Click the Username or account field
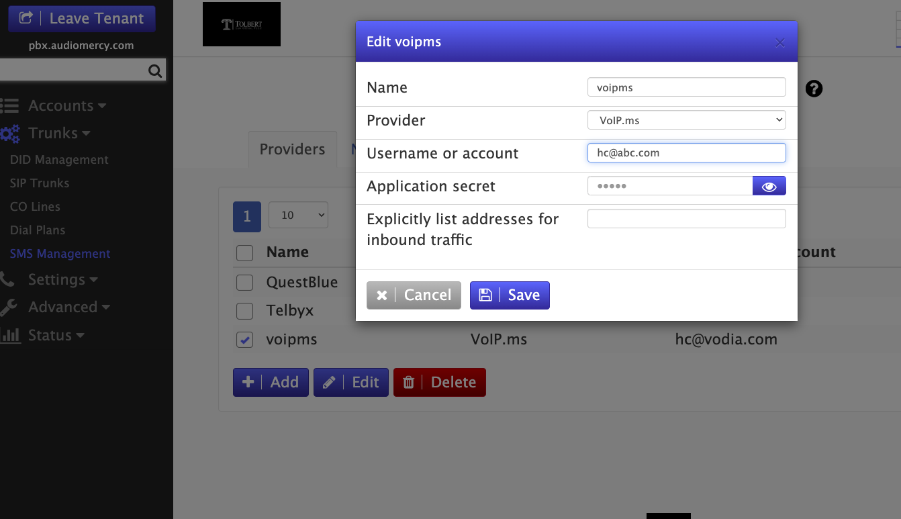 coord(686,152)
